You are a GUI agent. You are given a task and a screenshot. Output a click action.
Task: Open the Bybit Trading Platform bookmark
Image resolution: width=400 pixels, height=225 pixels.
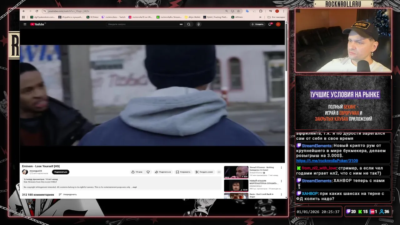click(215, 17)
